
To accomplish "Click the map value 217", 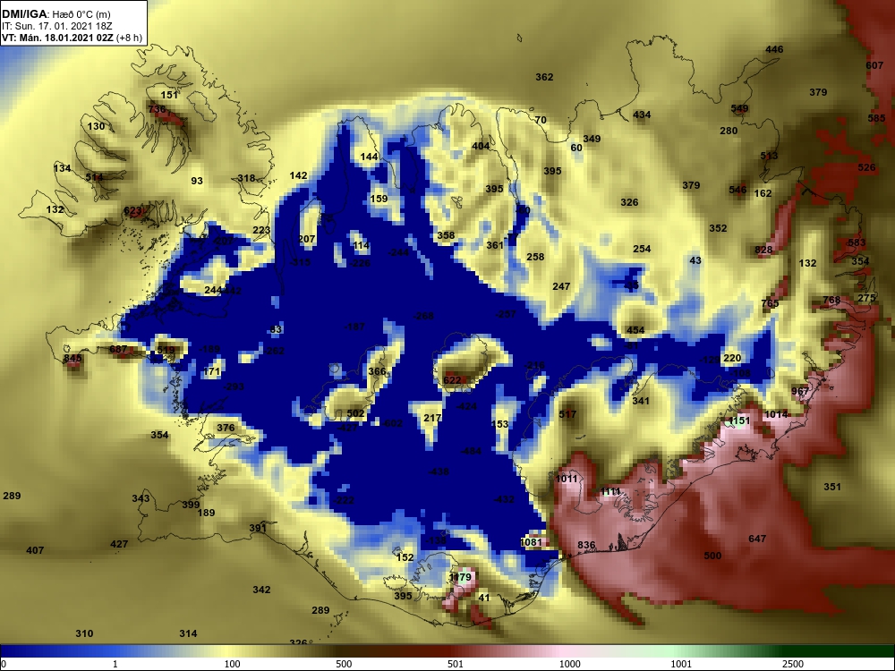I will 432,418.
